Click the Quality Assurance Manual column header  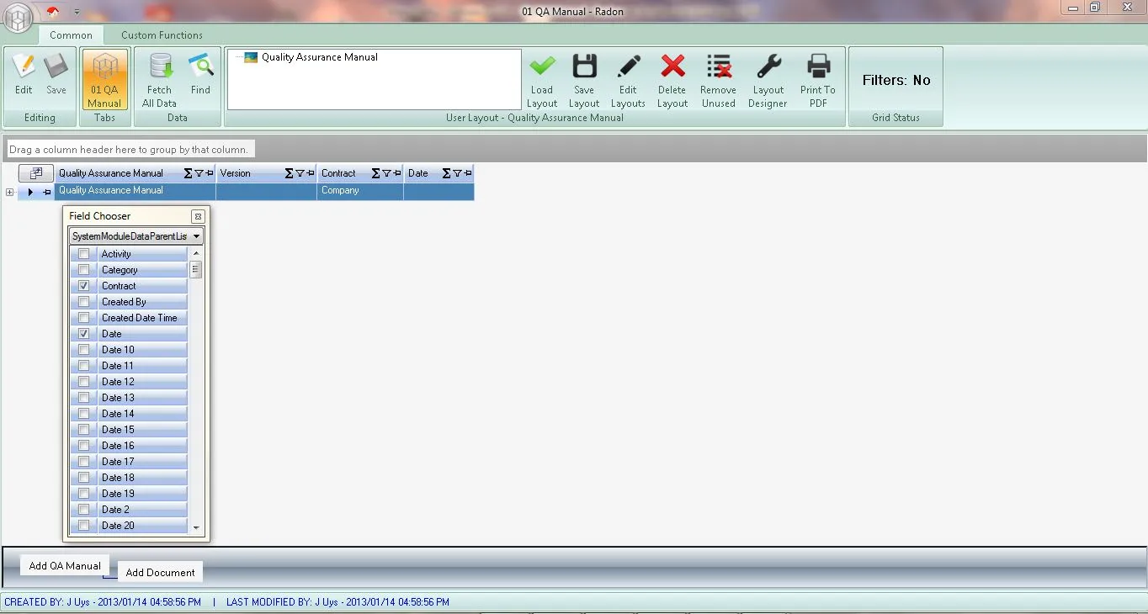coord(136,173)
